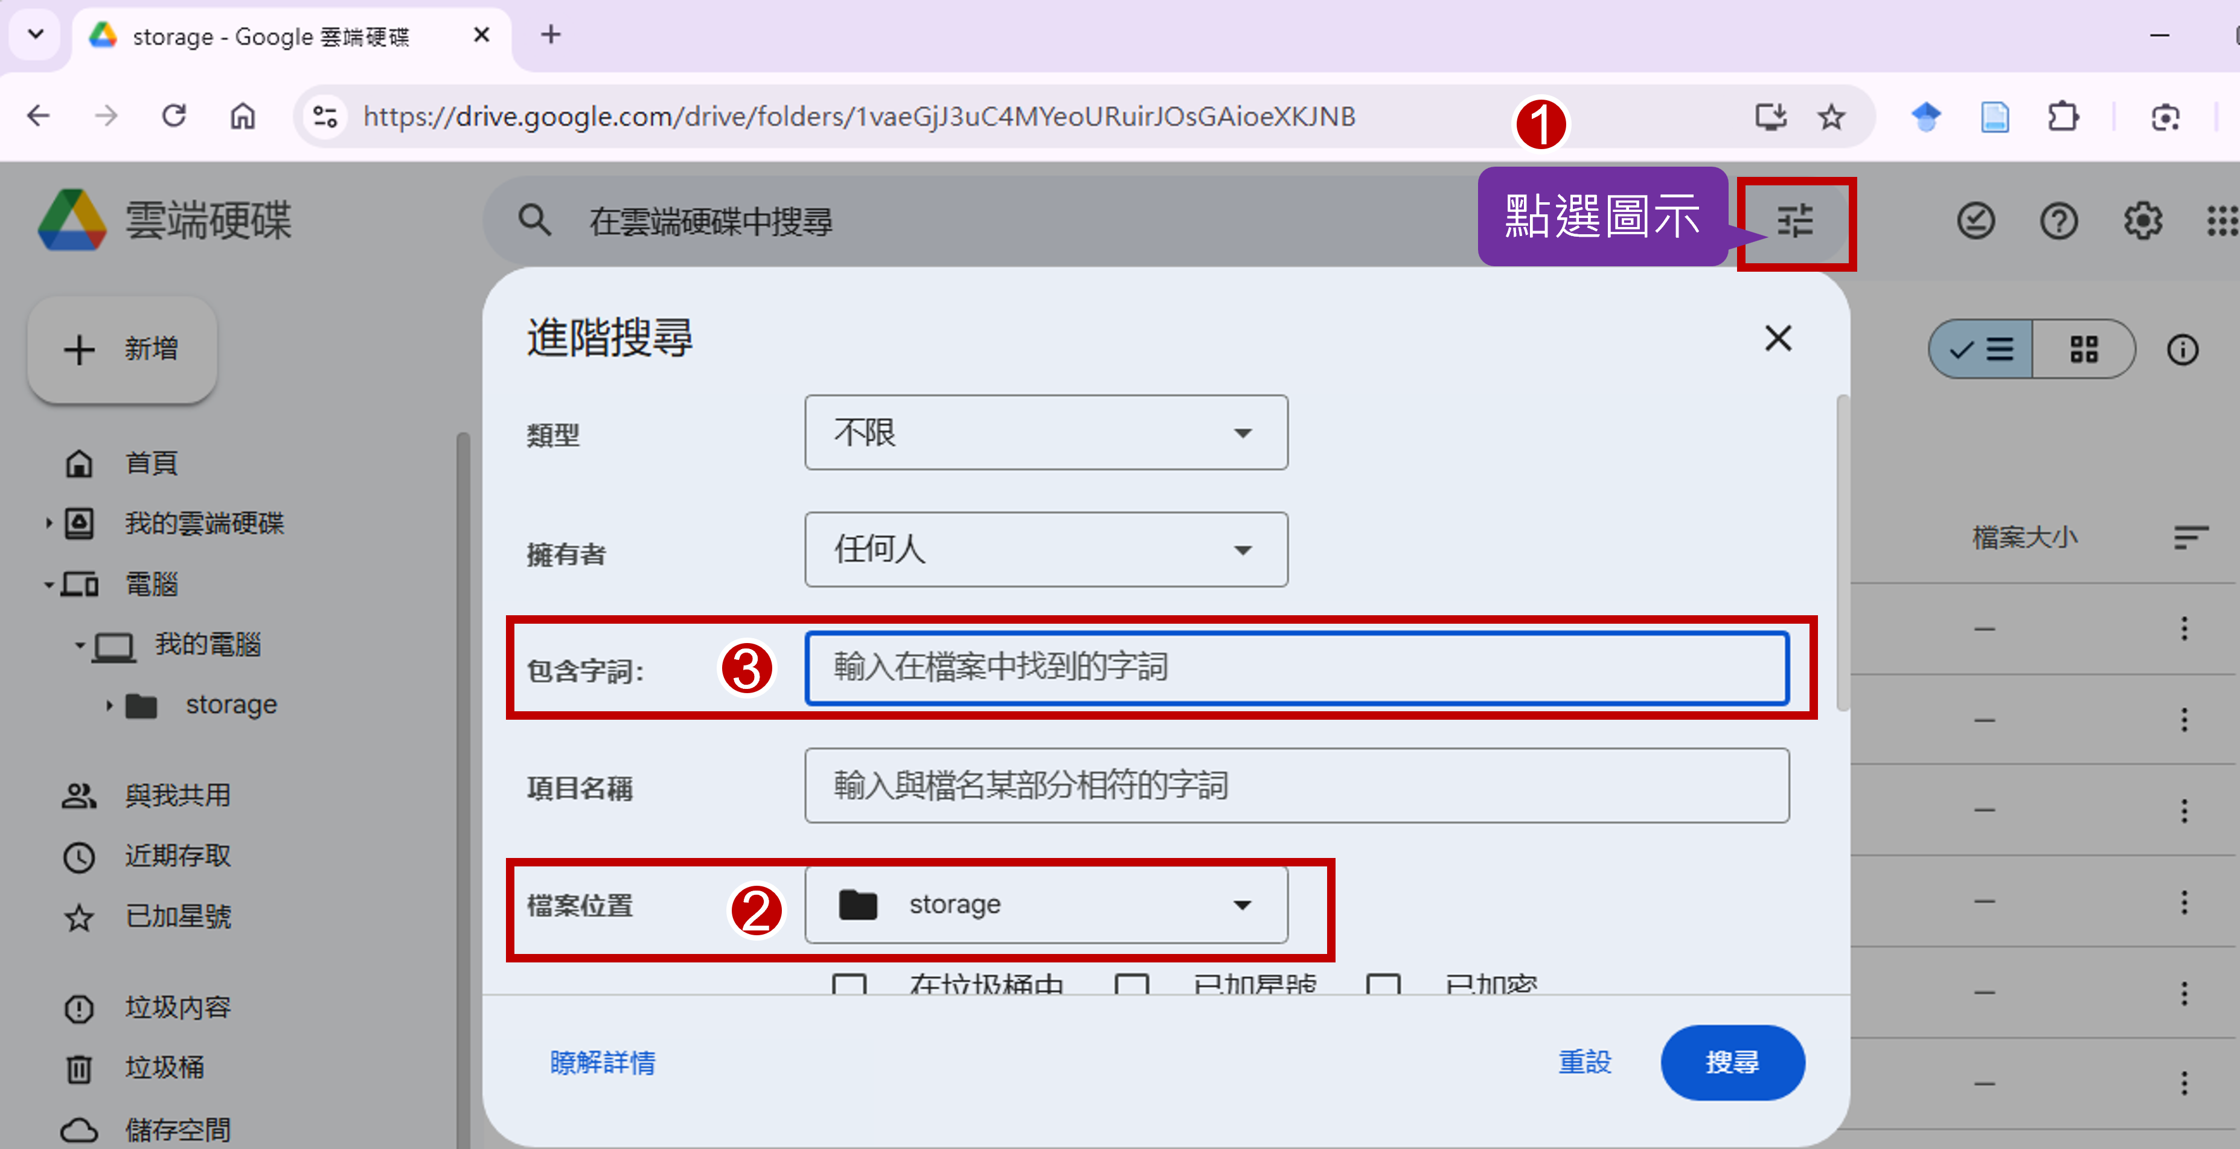2240x1149 pixels.
Task: Open 近期存取 in sidebar
Action: tap(178, 856)
